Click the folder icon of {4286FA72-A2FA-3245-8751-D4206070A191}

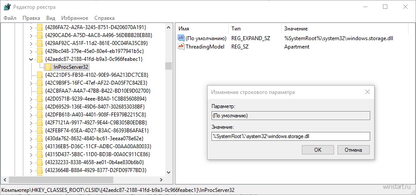pyautogui.click(x=40, y=27)
